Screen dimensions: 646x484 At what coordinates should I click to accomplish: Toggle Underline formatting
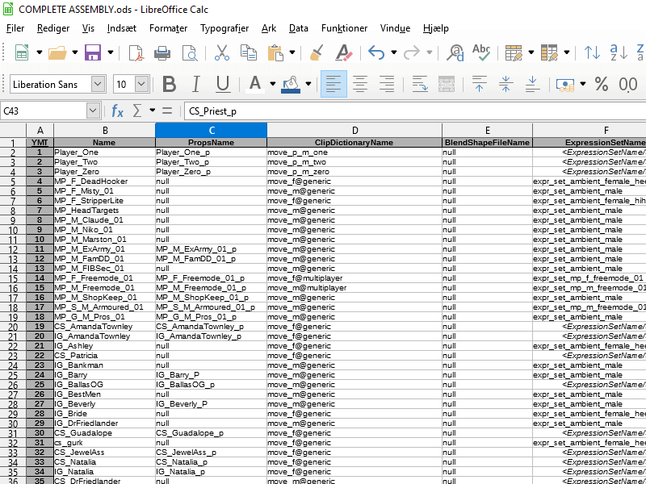(223, 85)
